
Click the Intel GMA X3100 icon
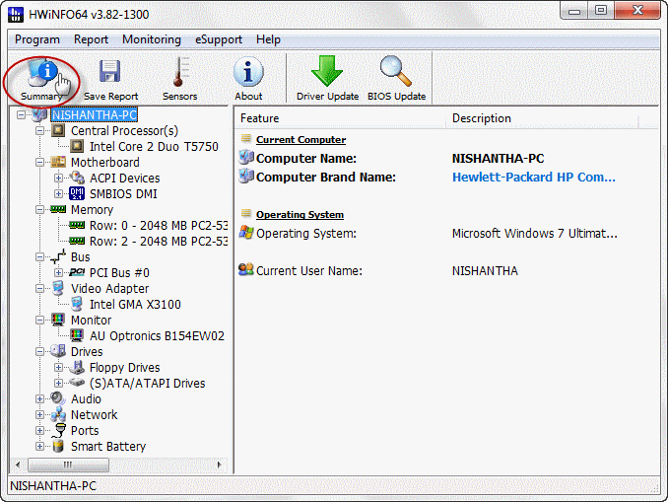tap(77, 304)
